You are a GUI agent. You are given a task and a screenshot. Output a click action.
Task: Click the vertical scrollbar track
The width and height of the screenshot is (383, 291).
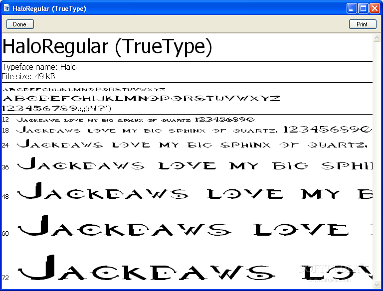377,161
